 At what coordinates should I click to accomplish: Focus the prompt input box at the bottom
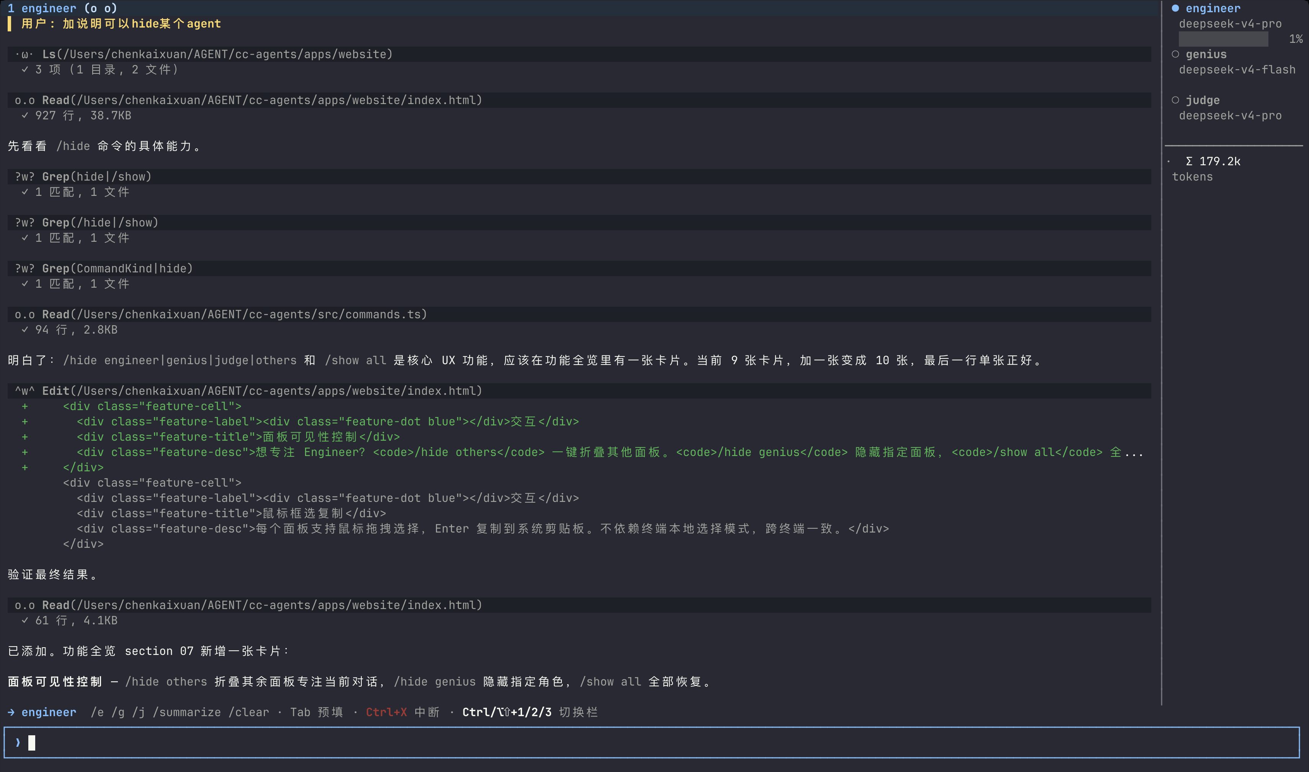pos(652,742)
